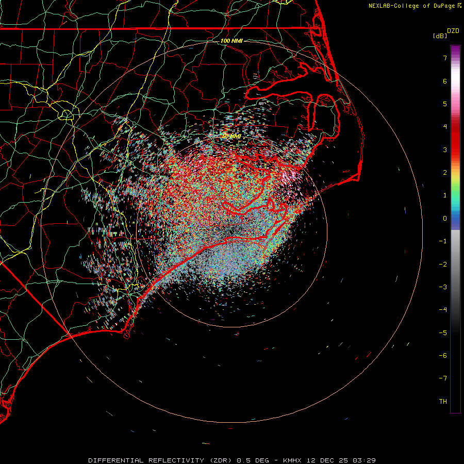
Task: Click the 03:29 timestamp in caption
Action: tap(364, 460)
